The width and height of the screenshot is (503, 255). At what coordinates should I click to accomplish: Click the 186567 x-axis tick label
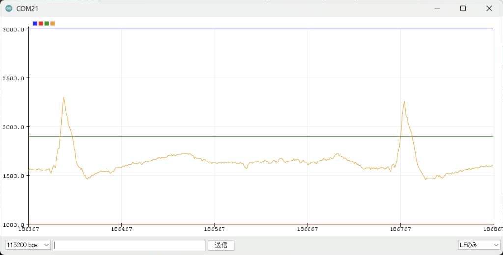point(215,229)
